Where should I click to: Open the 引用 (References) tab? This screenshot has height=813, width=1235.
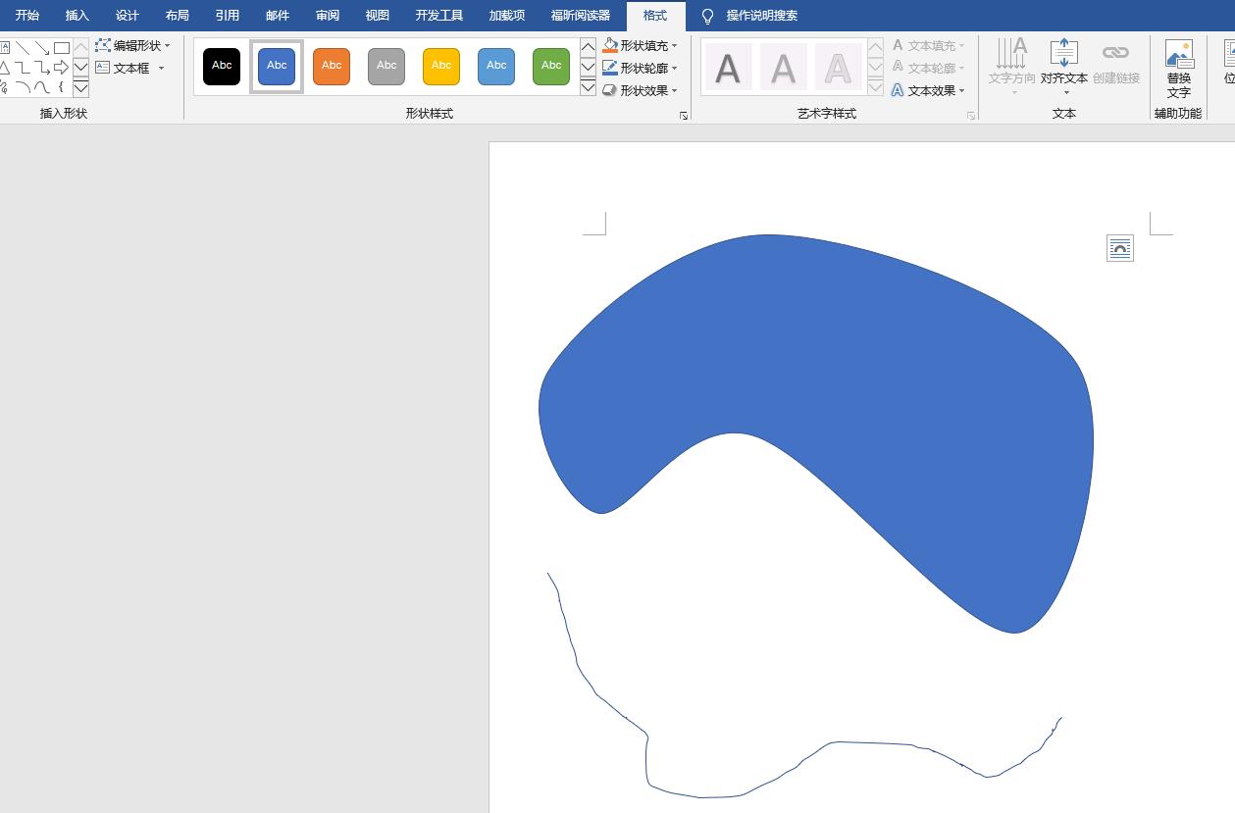228,16
